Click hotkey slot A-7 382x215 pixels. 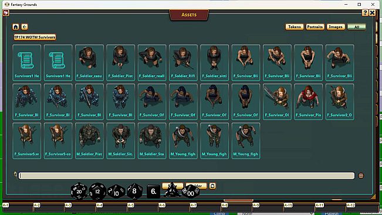(x=205, y=207)
